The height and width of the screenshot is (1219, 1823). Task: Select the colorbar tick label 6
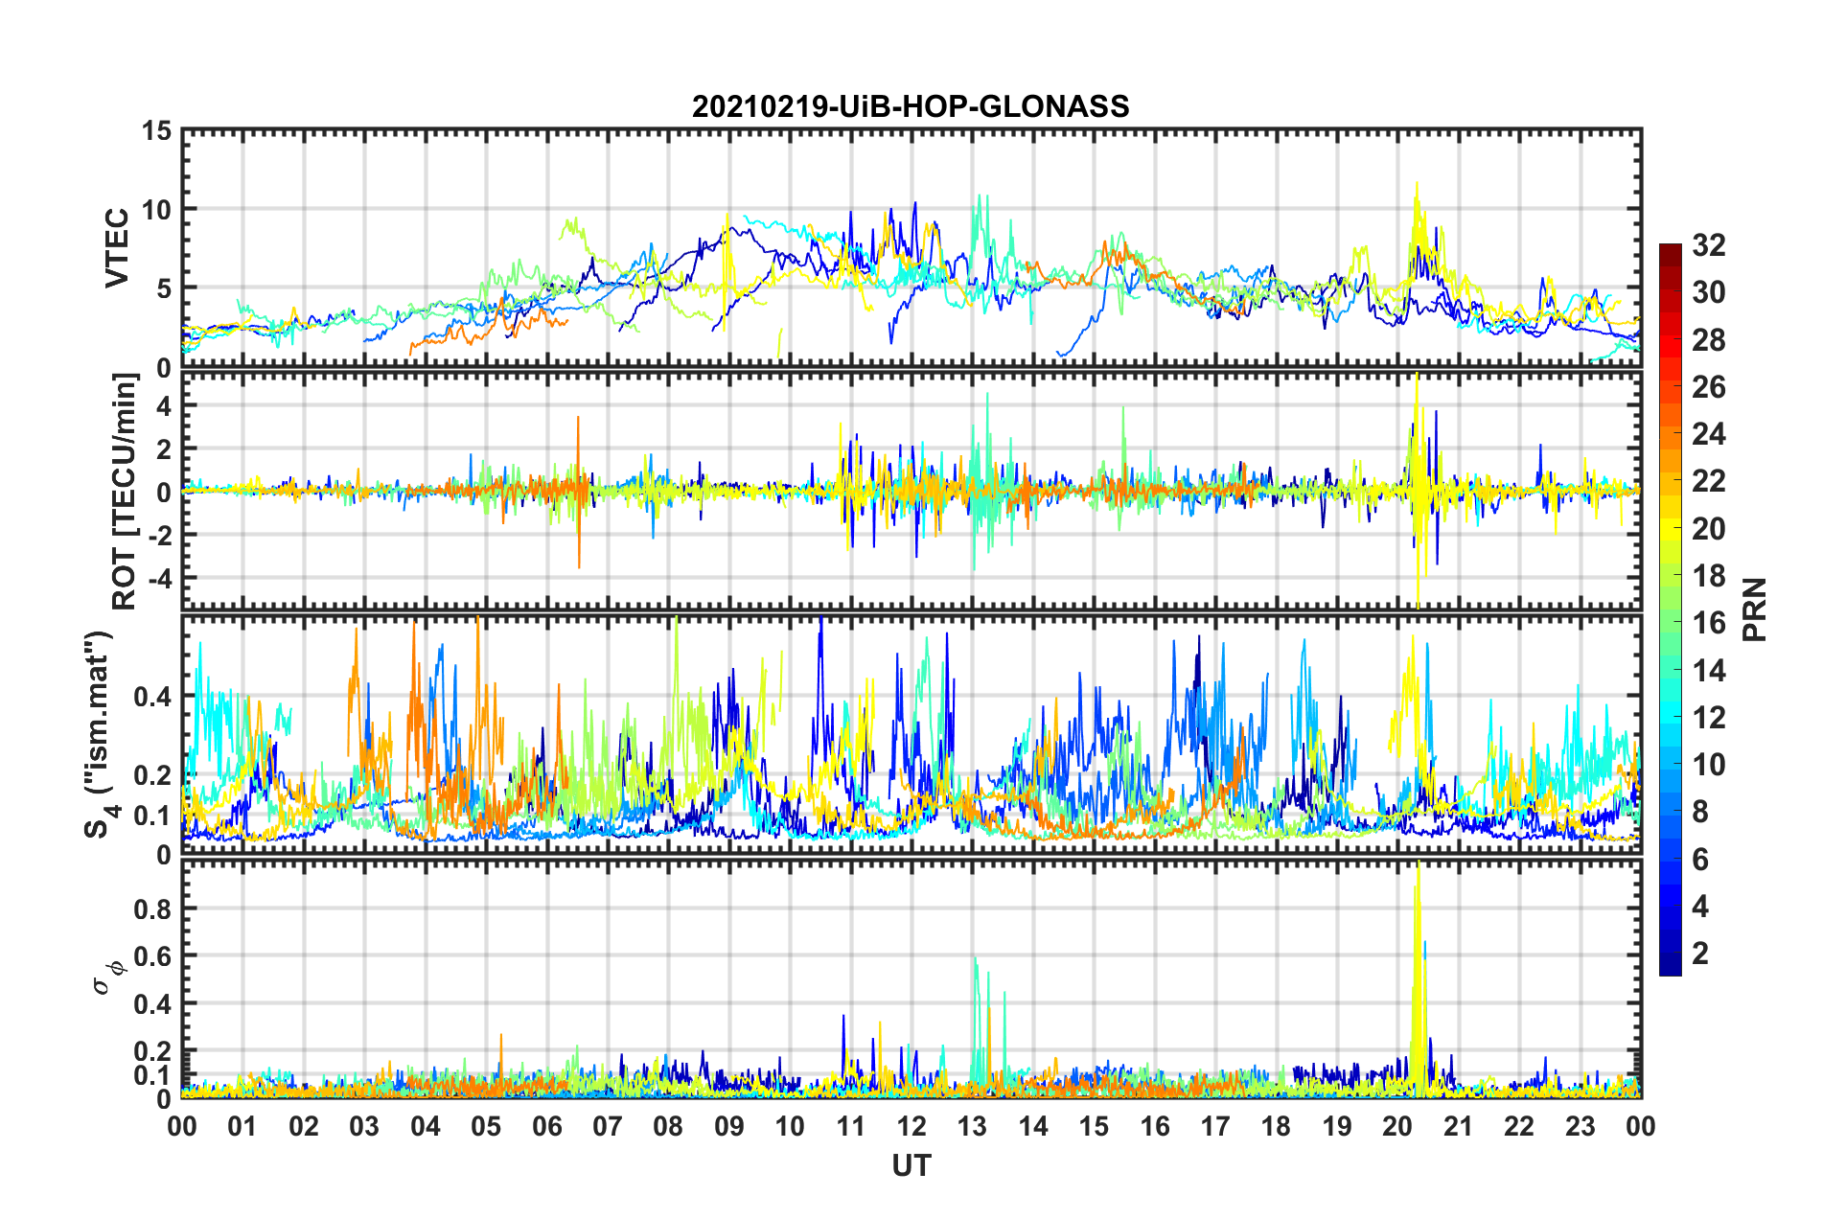(x=1700, y=860)
